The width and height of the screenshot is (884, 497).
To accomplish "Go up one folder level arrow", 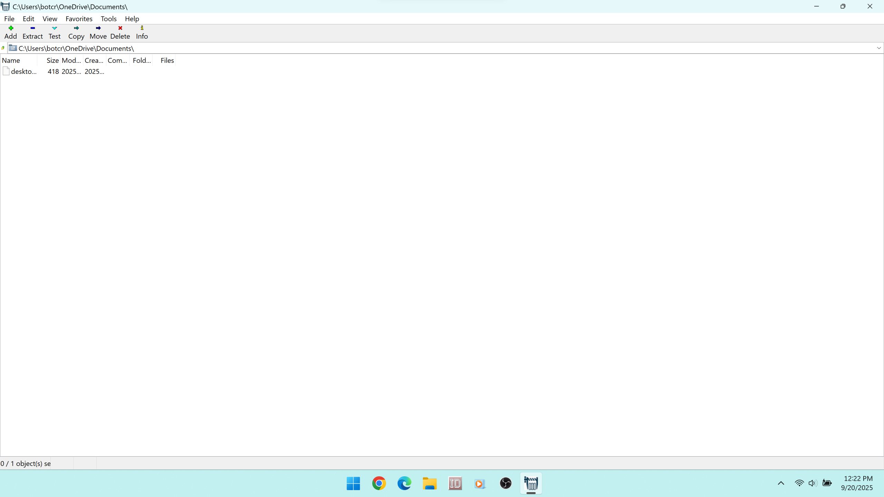I will tap(3, 48).
